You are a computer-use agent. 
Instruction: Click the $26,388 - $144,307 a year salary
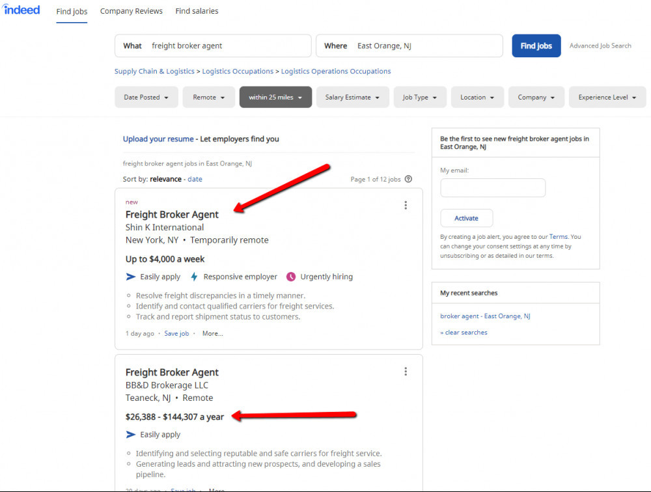[x=174, y=417]
